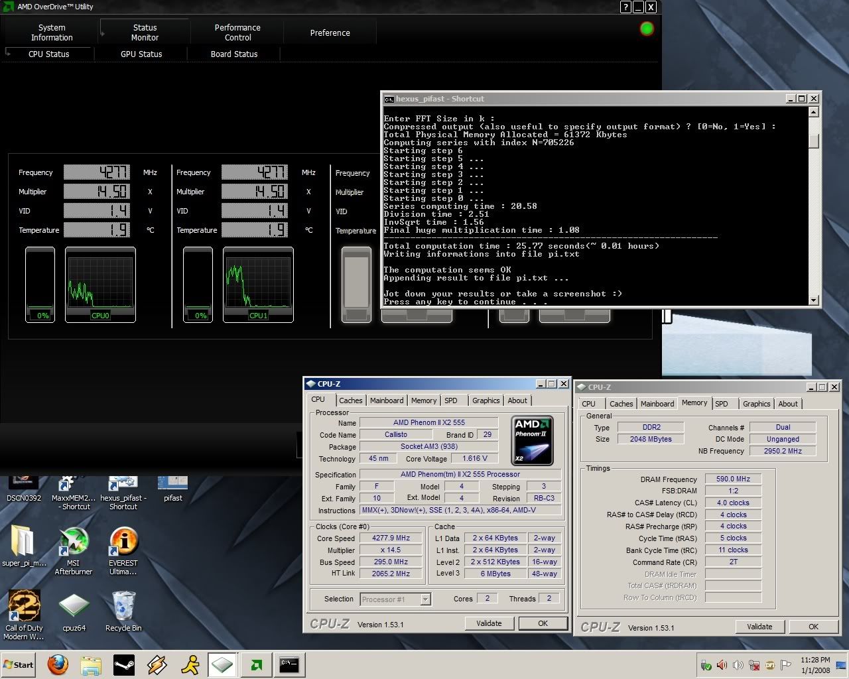The height and width of the screenshot is (679, 849).
Task: Open AIM running man taskbar icon
Action: [x=190, y=665]
